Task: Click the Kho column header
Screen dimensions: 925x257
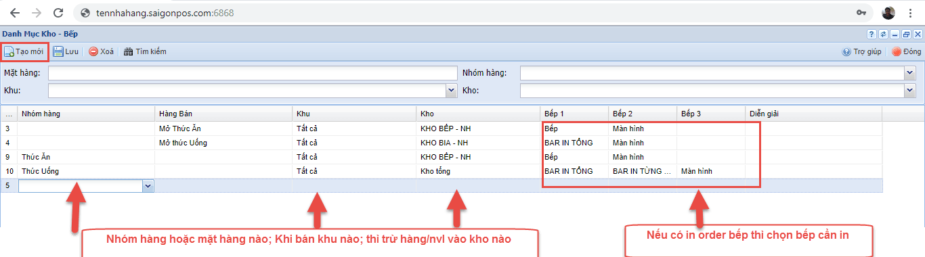Action: point(478,114)
